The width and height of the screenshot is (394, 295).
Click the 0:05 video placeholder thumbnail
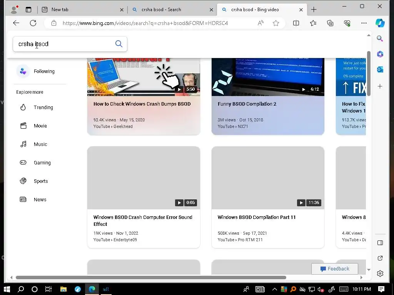pyautogui.click(x=144, y=178)
